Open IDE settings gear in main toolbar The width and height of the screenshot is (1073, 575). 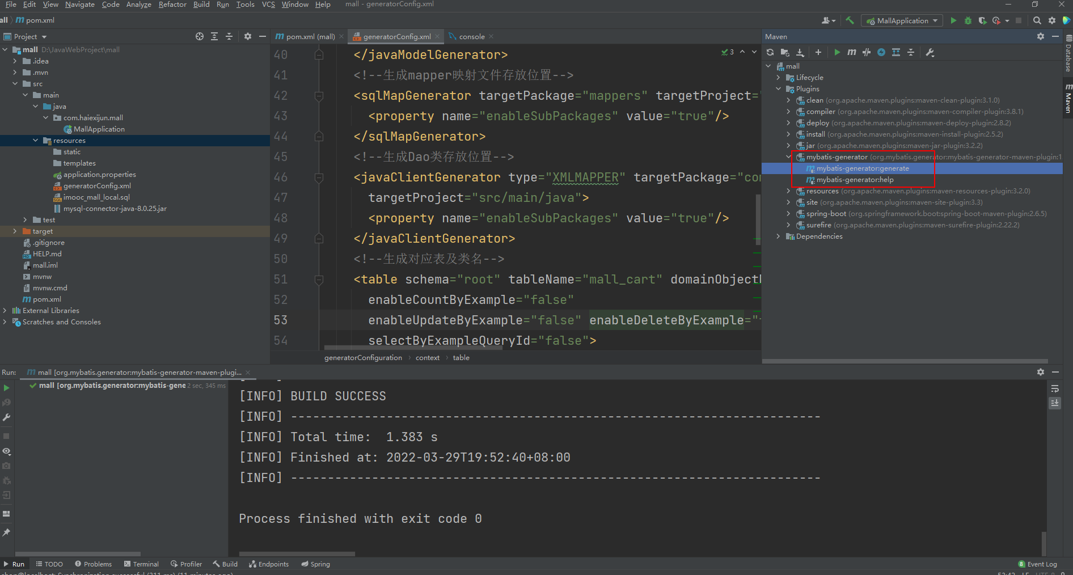tap(1052, 20)
